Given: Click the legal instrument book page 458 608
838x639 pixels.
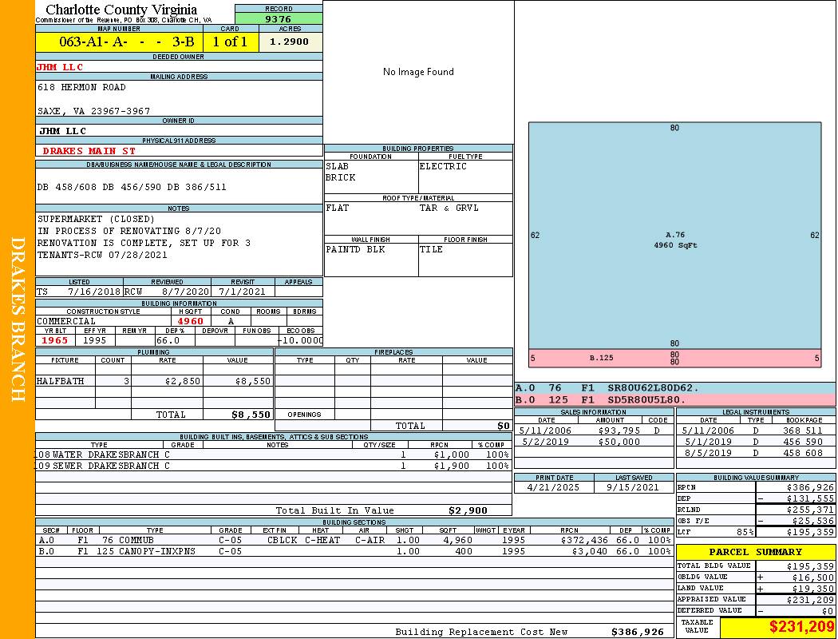Looking at the screenshot, I should (803, 453).
